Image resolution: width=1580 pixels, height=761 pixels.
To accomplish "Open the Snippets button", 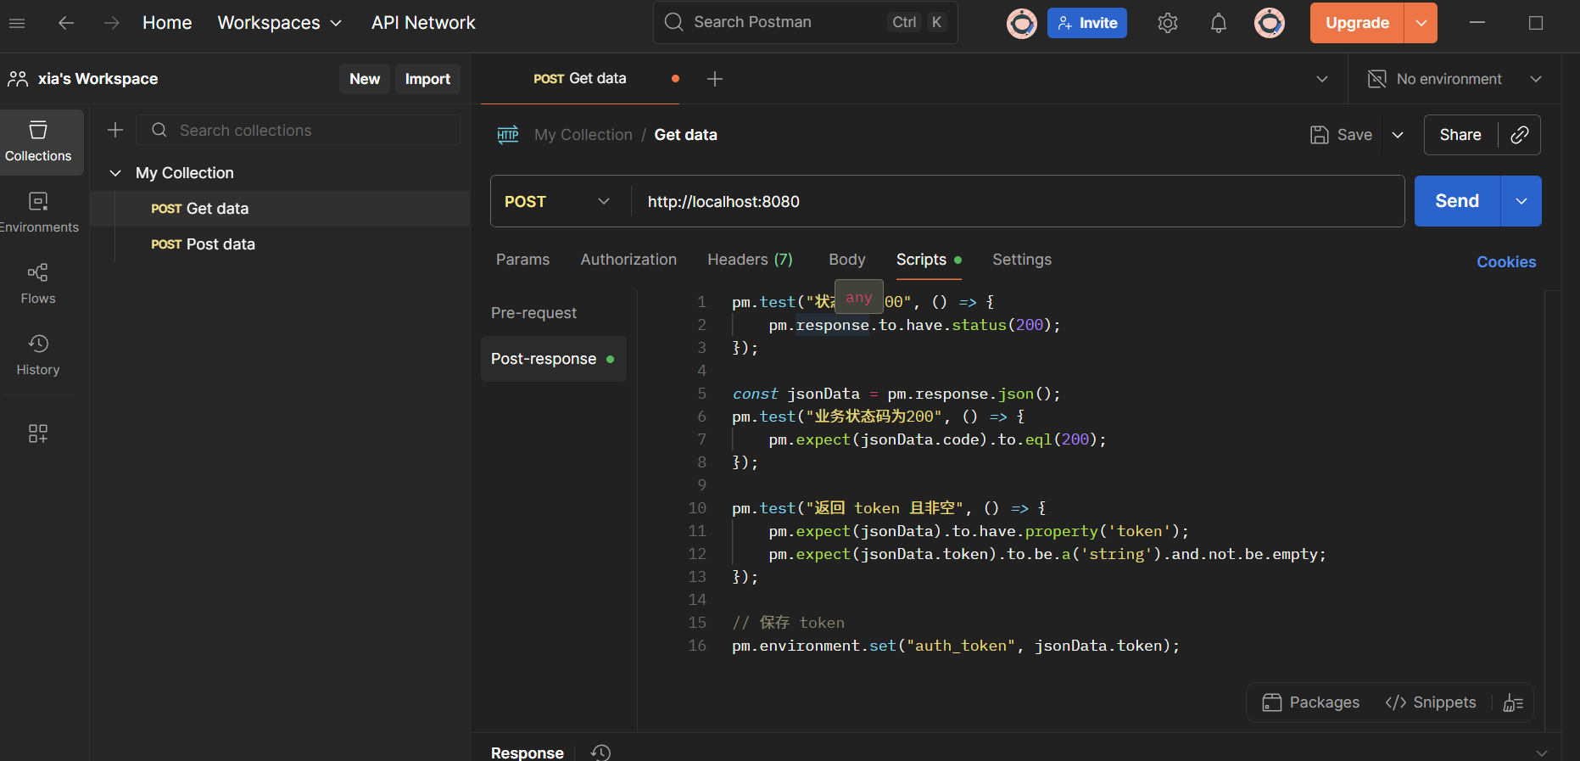I will coord(1431,702).
